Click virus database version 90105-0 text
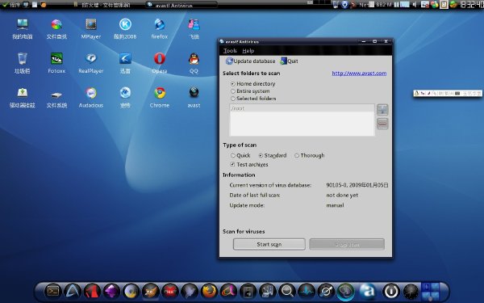The image size is (484, 303). coord(357,185)
